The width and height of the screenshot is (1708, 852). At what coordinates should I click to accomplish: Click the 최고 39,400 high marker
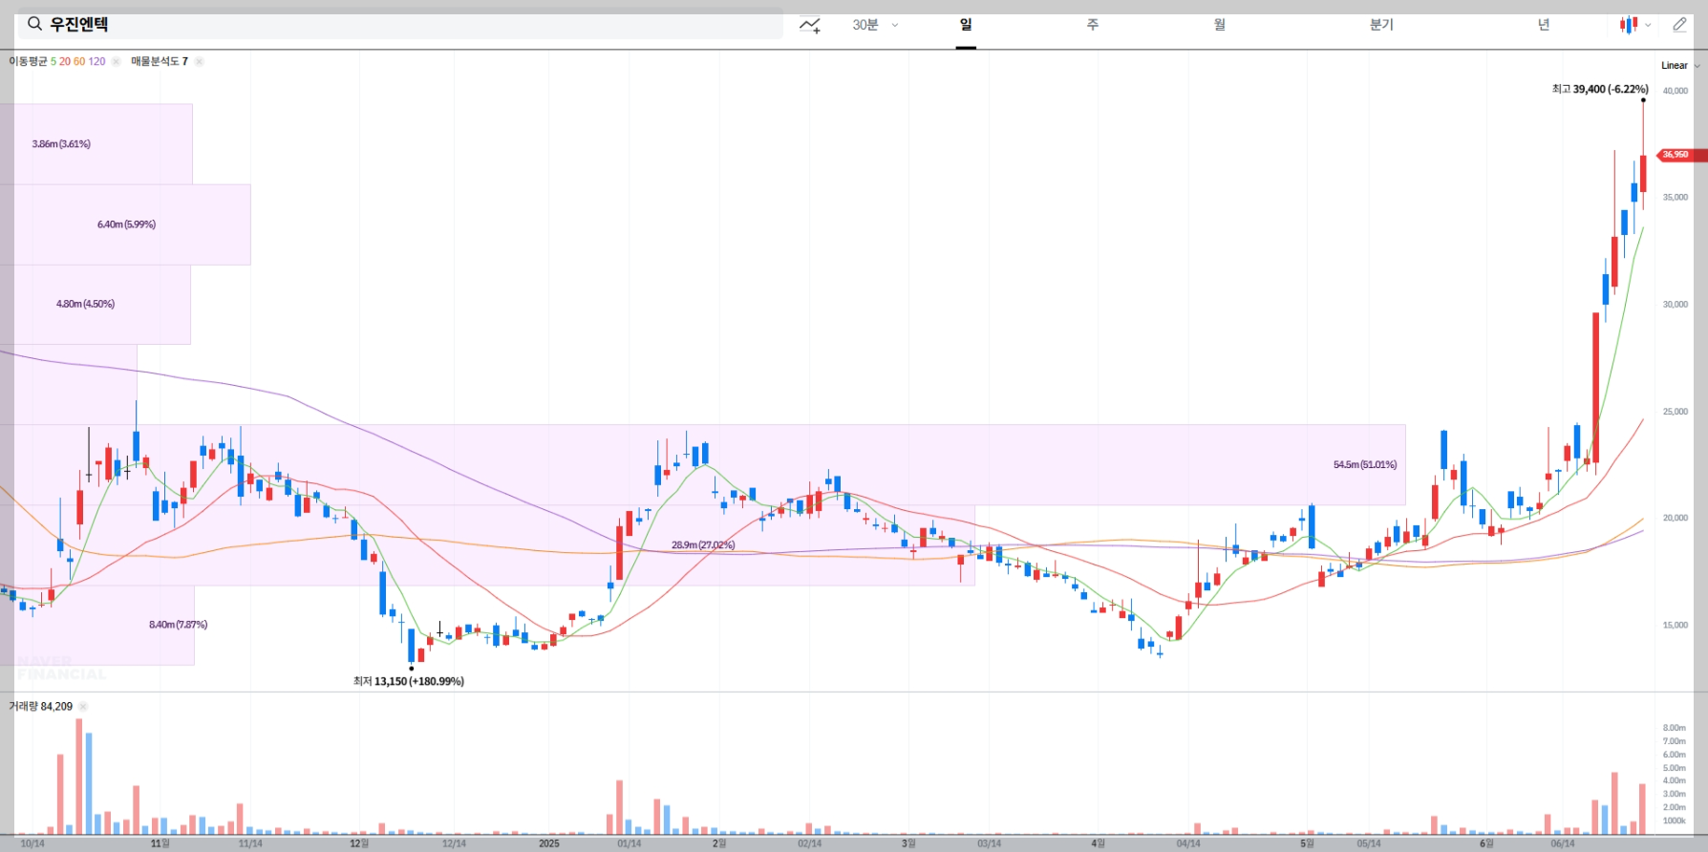coord(1600,89)
